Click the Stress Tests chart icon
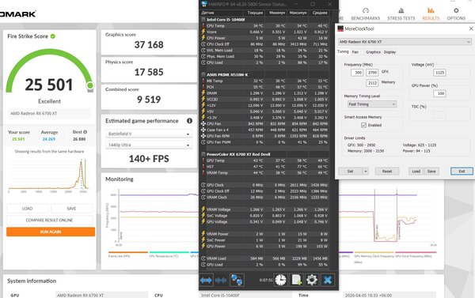The height and width of the screenshot is (298, 475). pyautogui.click(x=401, y=10)
